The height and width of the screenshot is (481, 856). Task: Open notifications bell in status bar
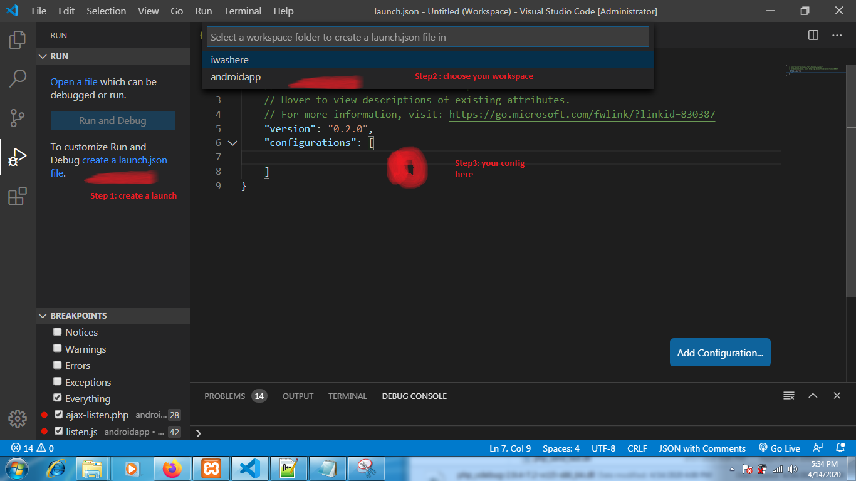tap(840, 448)
